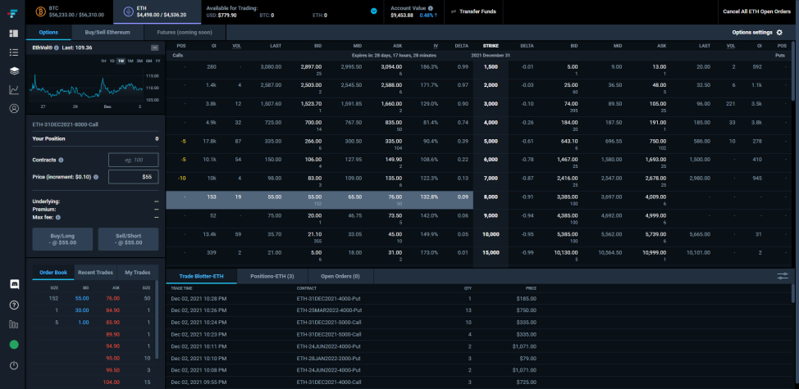
Task: Open the Options tab
Action: (x=48, y=32)
